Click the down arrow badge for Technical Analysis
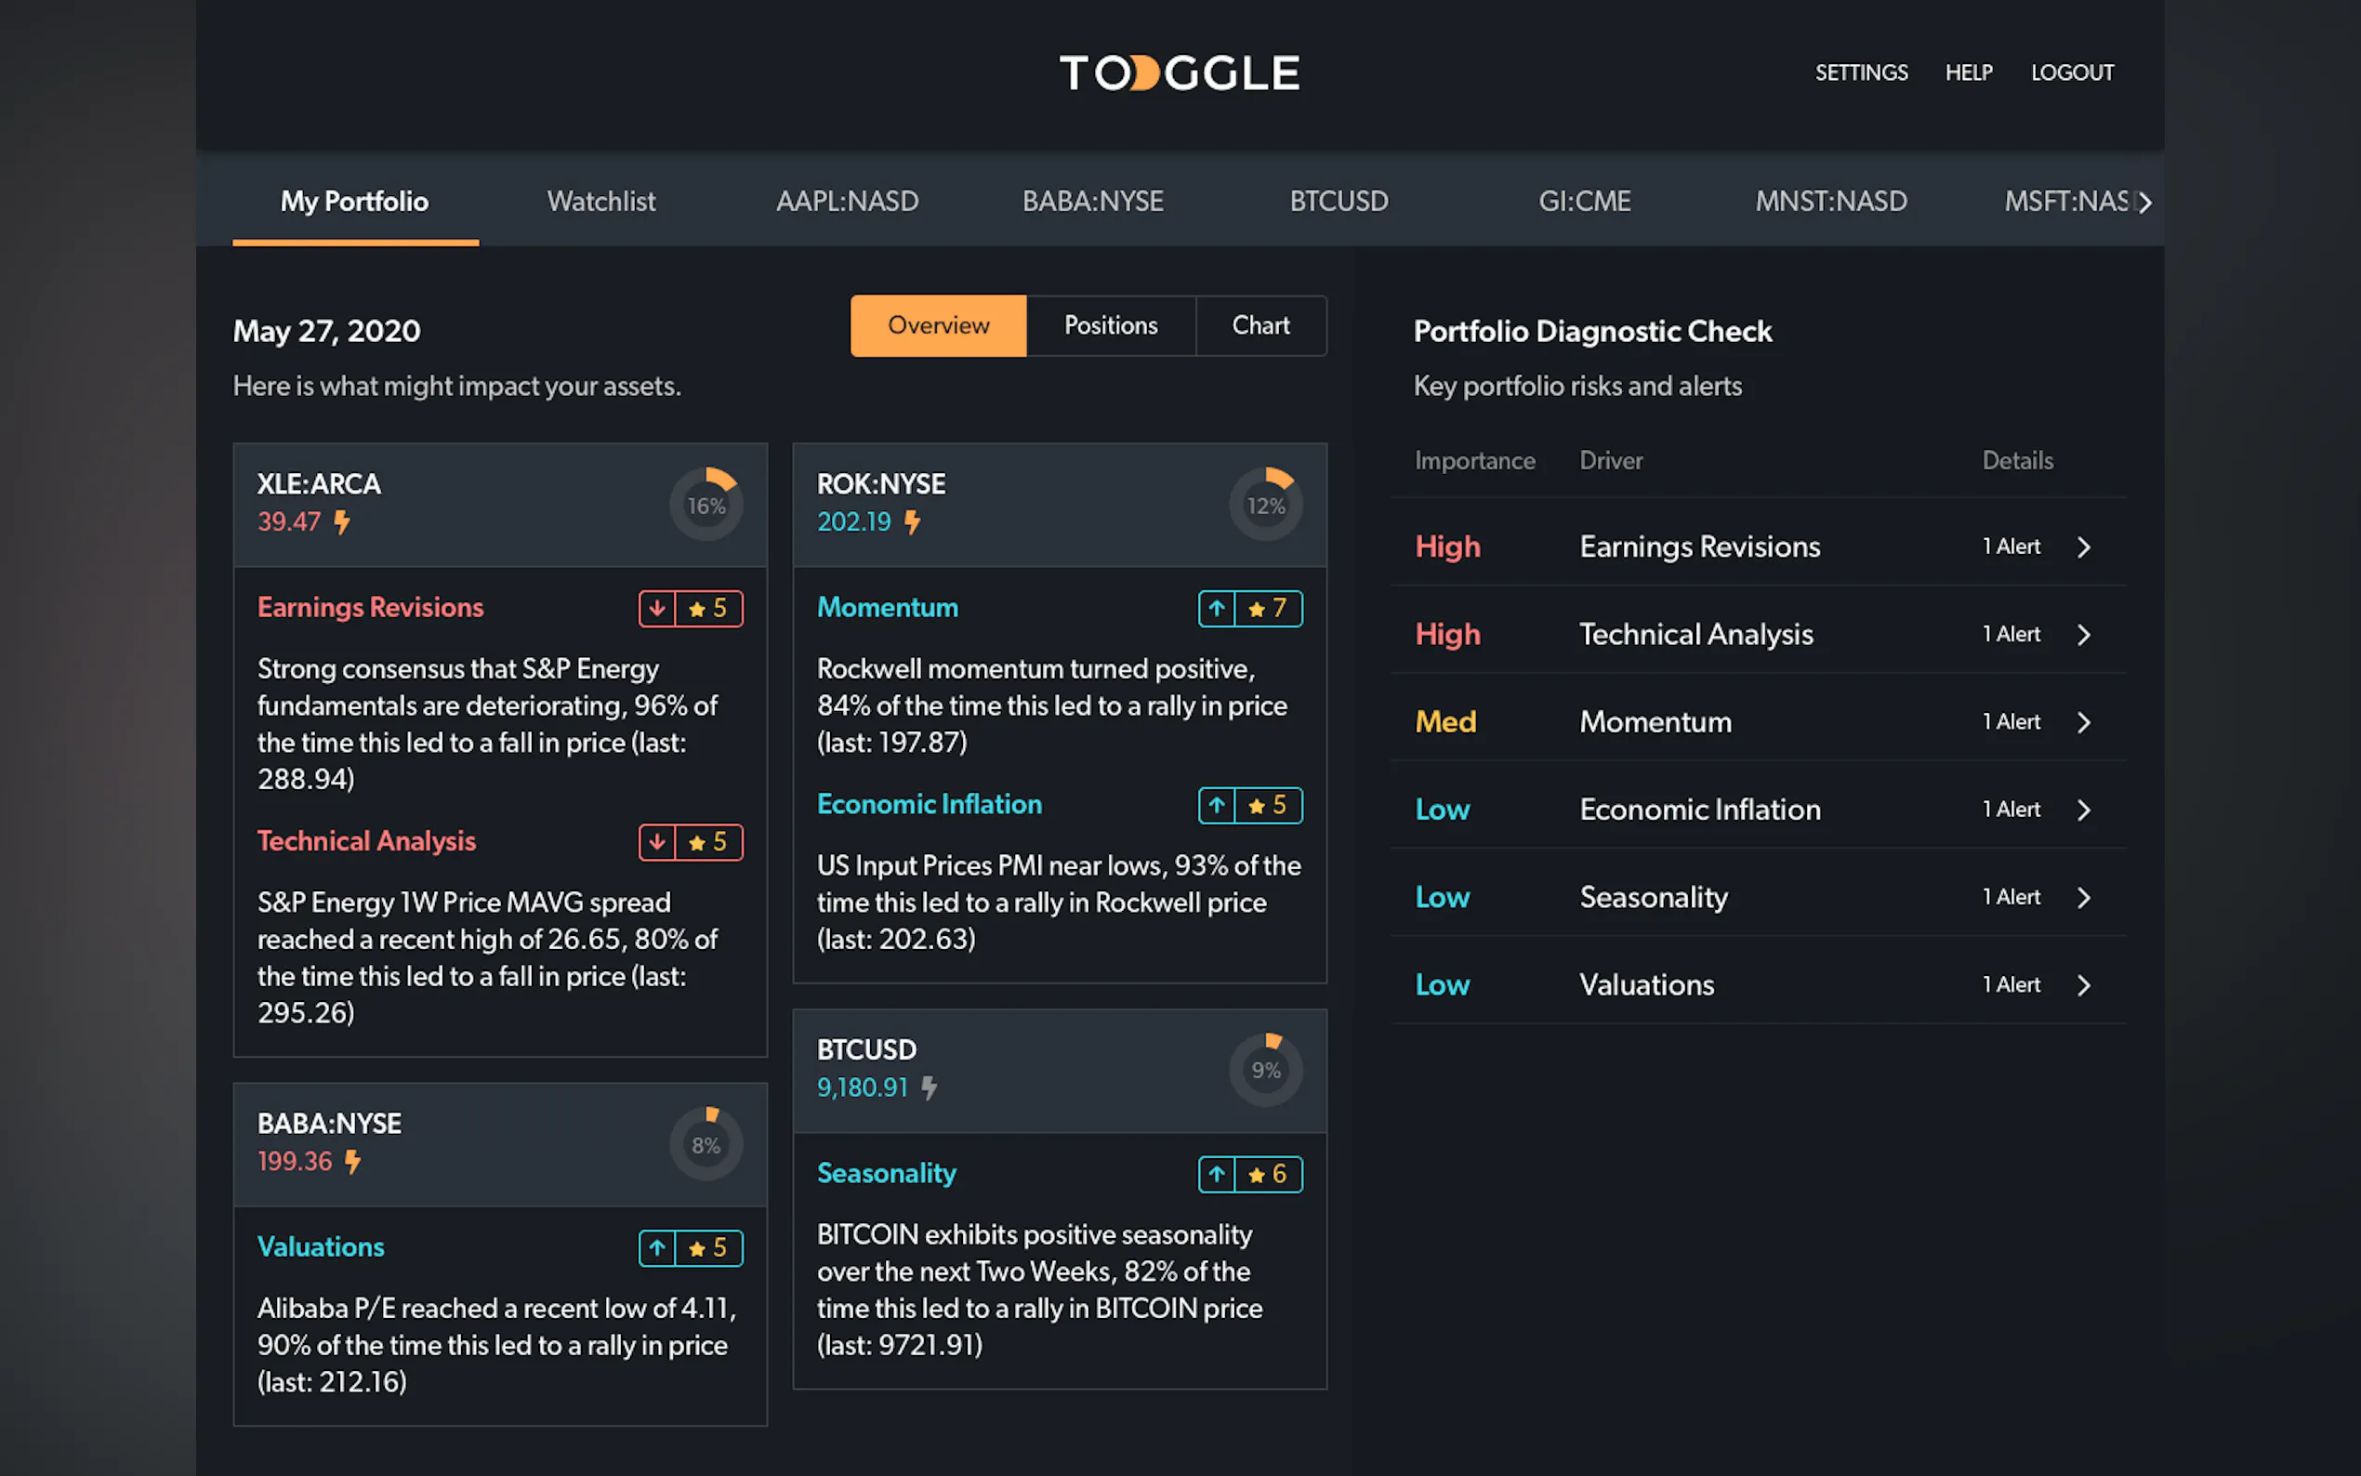The height and width of the screenshot is (1476, 2361). click(x=657, y=841)
